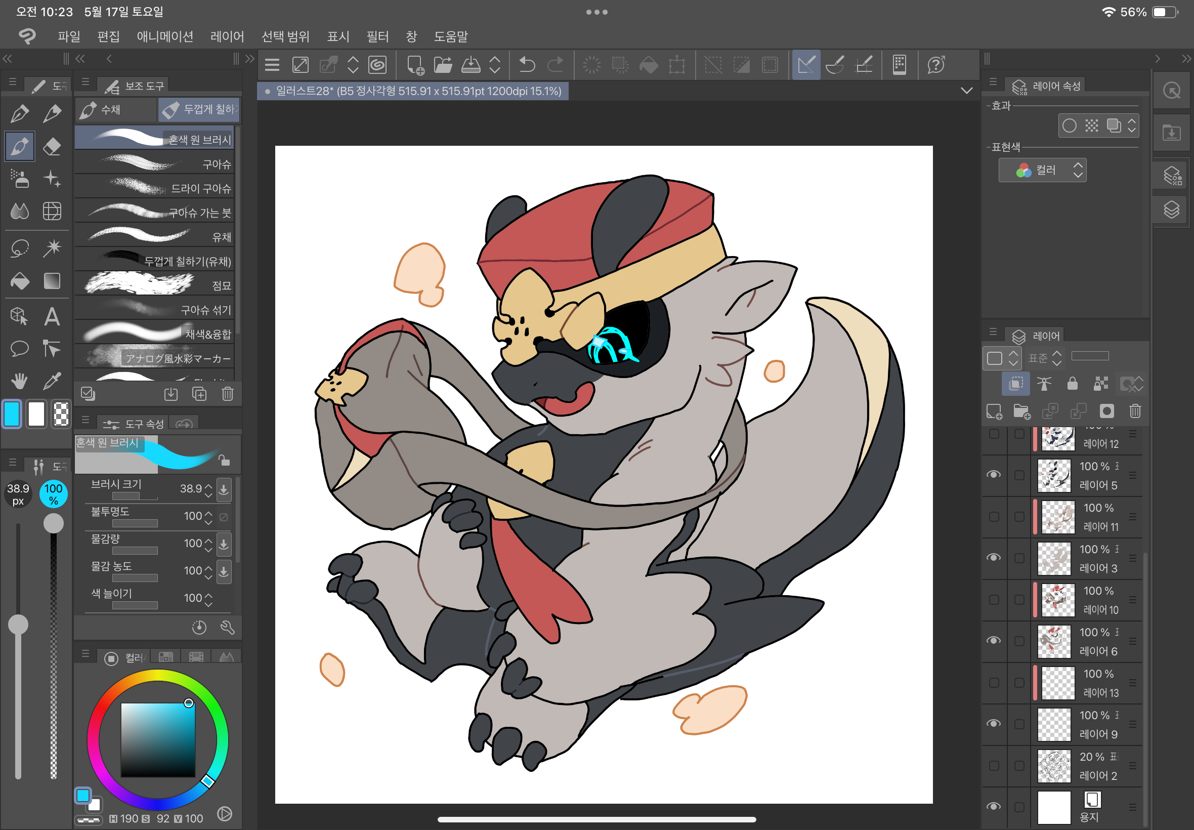Open the 표준 blending mode dropdown

pyautogui.click(x=1045, y=358)
